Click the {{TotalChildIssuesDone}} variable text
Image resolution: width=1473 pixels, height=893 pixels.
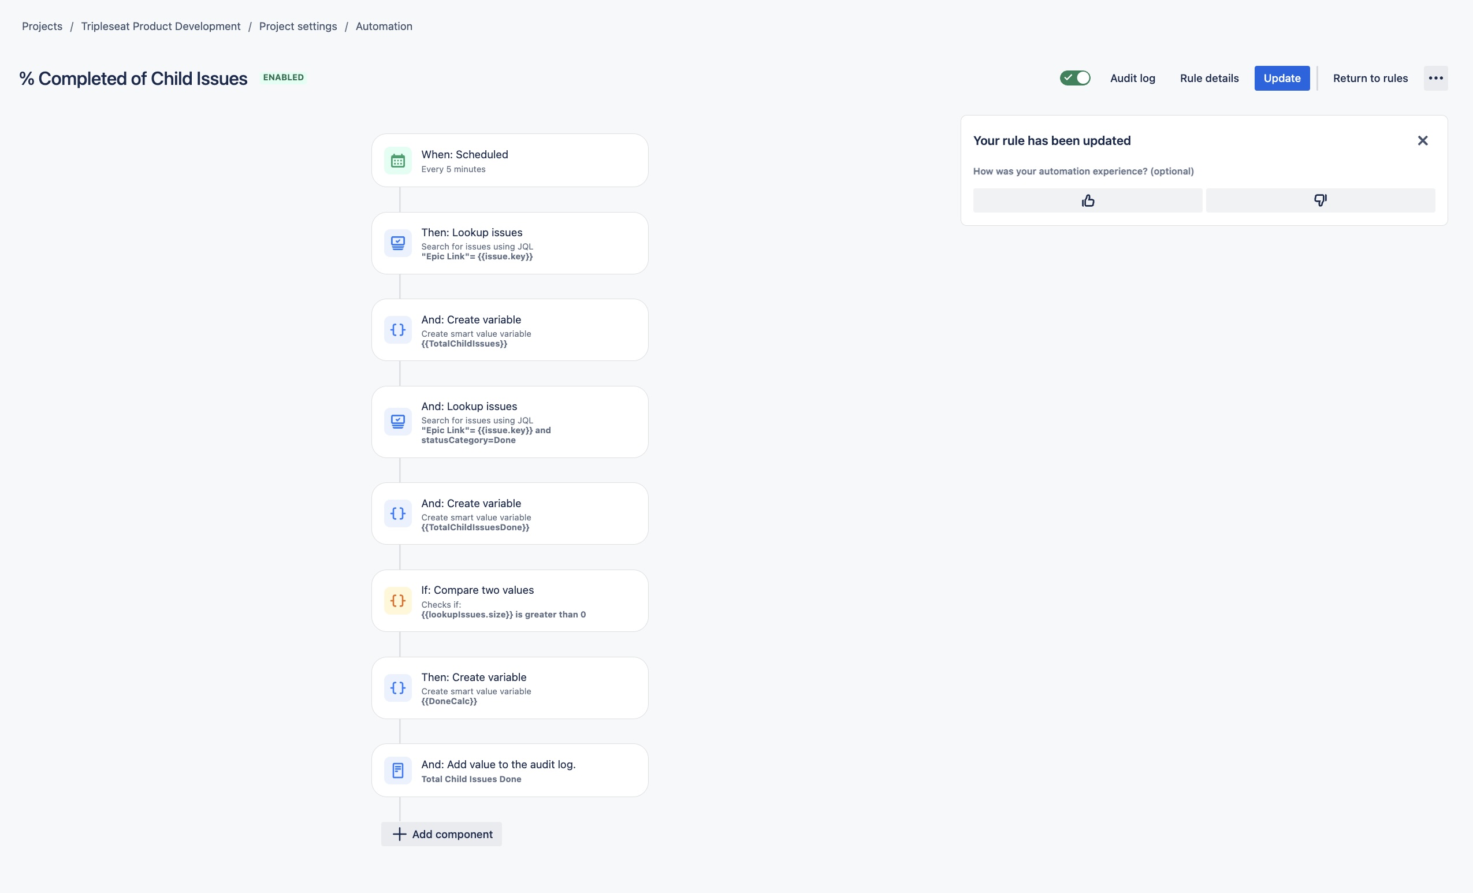[x=475, y=527]
